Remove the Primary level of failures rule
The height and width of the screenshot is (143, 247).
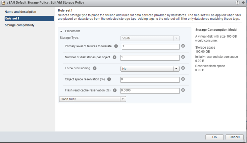click(x=183, y=46)
